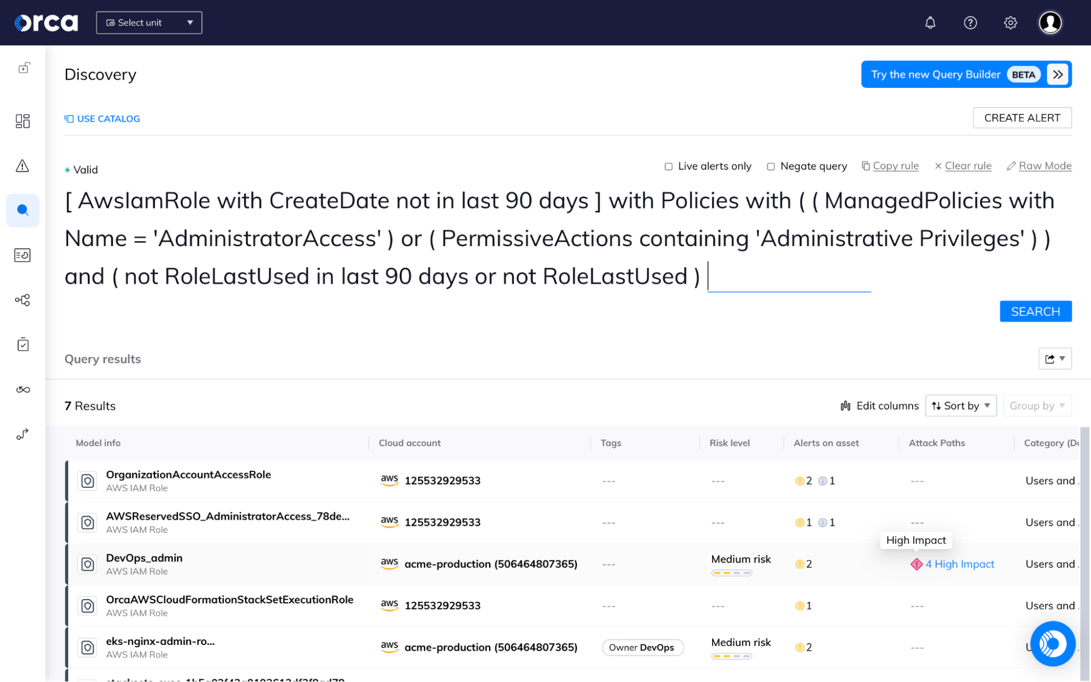Click the CREATE ALERT button
1091x682 pixels.
[x=1022, y=117]
